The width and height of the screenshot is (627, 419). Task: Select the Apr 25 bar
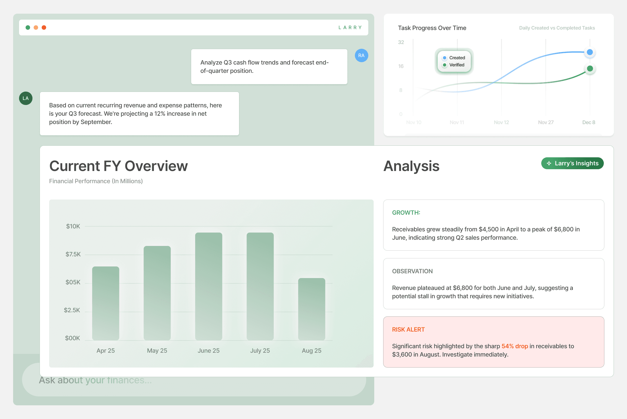coord(106,303)
